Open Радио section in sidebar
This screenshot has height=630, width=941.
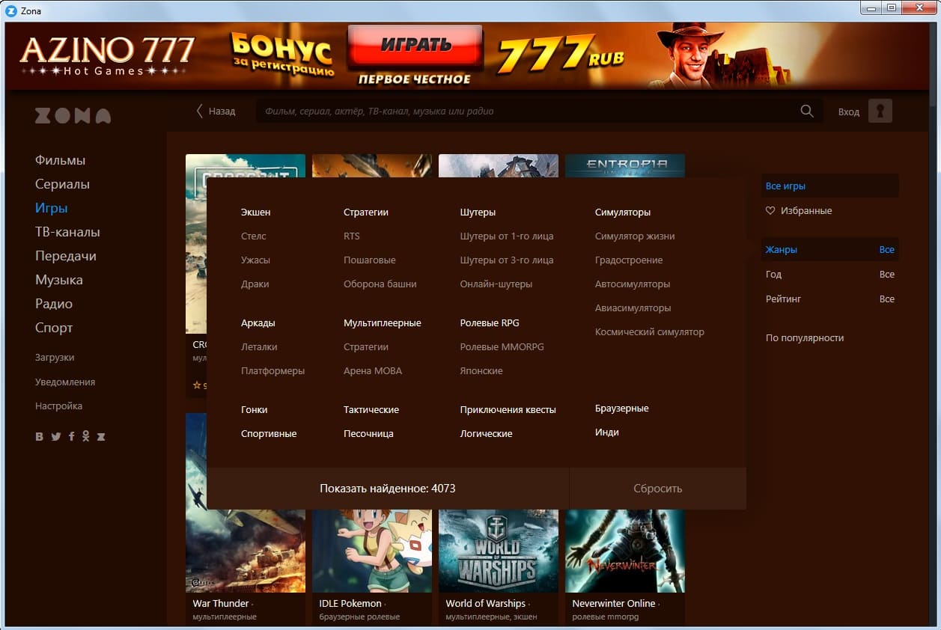(x=54, y=304)
